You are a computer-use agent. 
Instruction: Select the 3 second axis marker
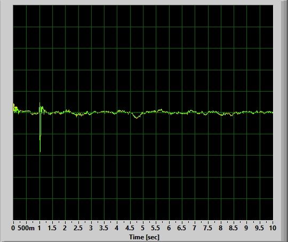(x=91, y=228)
